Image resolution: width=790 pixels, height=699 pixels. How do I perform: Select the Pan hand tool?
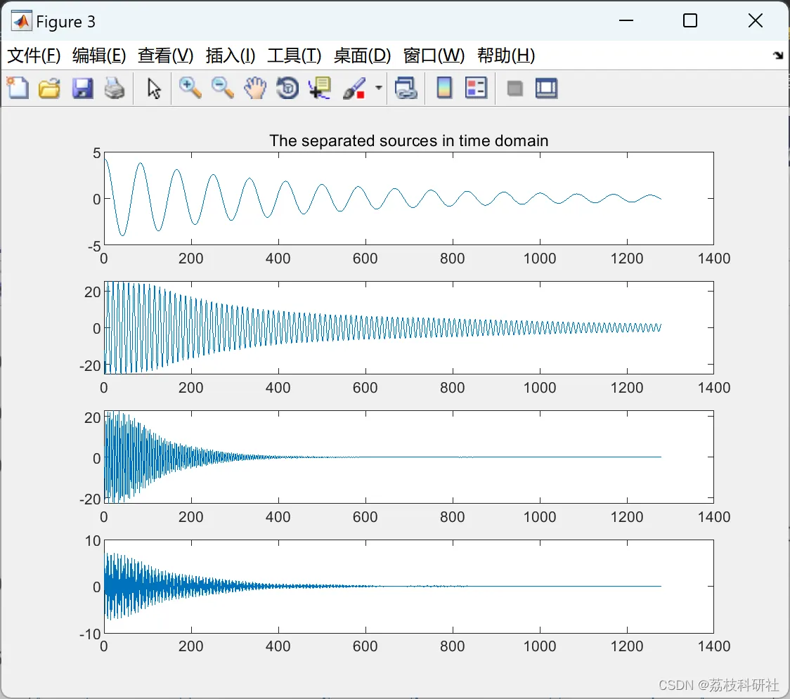point(255,88)
